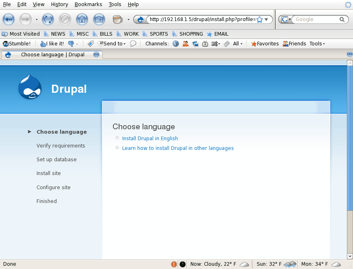Select the people channel icon
Image resolution: width=353 pixels, height=269 pixels.
186,44
